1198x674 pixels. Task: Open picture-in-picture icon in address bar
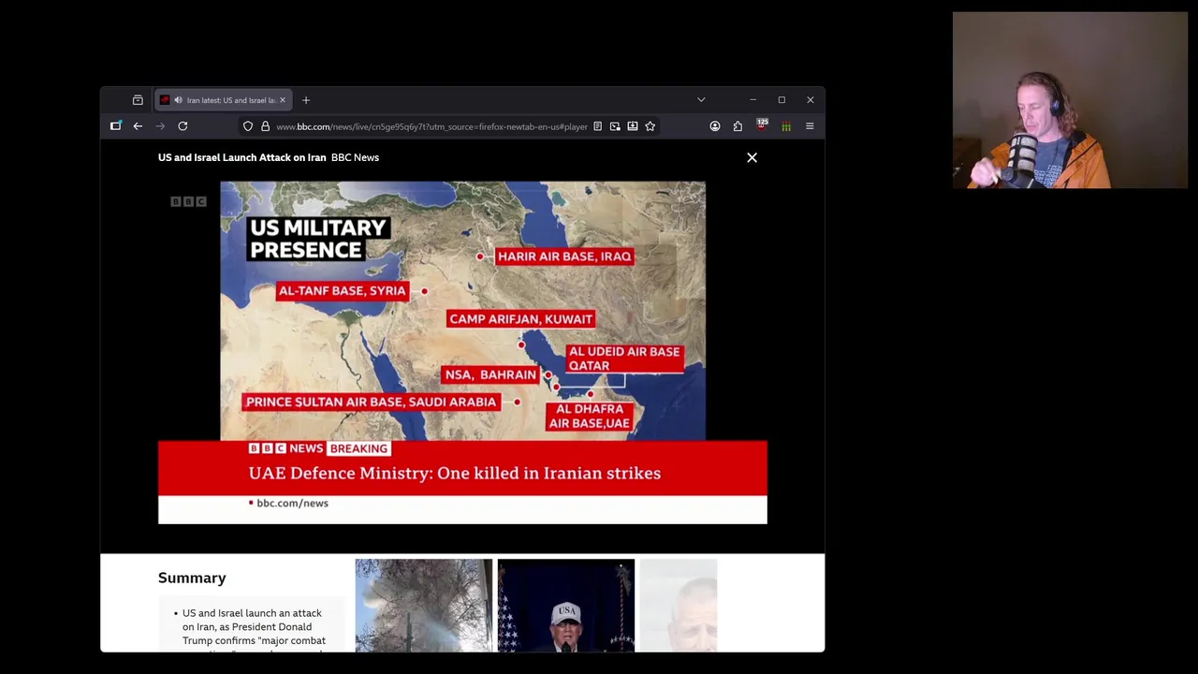[x=615, y=126]
